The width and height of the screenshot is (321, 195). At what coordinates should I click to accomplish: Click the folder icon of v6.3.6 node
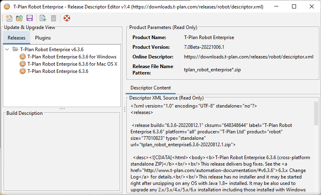pos(15,50)
